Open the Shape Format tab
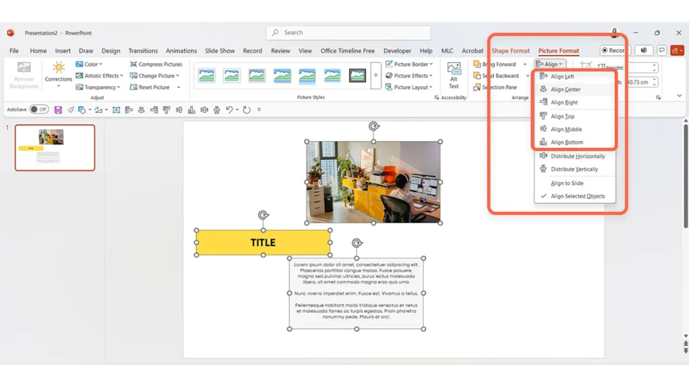 tap(510, 51)
